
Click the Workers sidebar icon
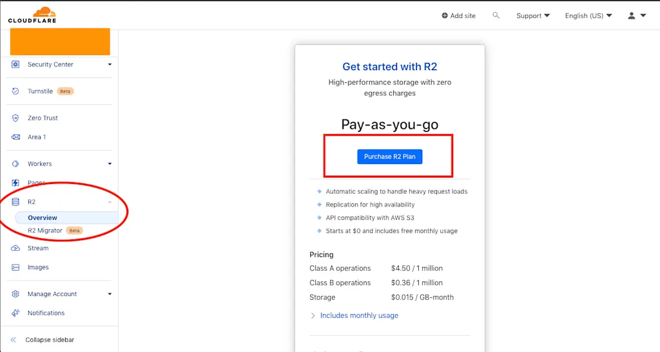(x=15, y=164)
